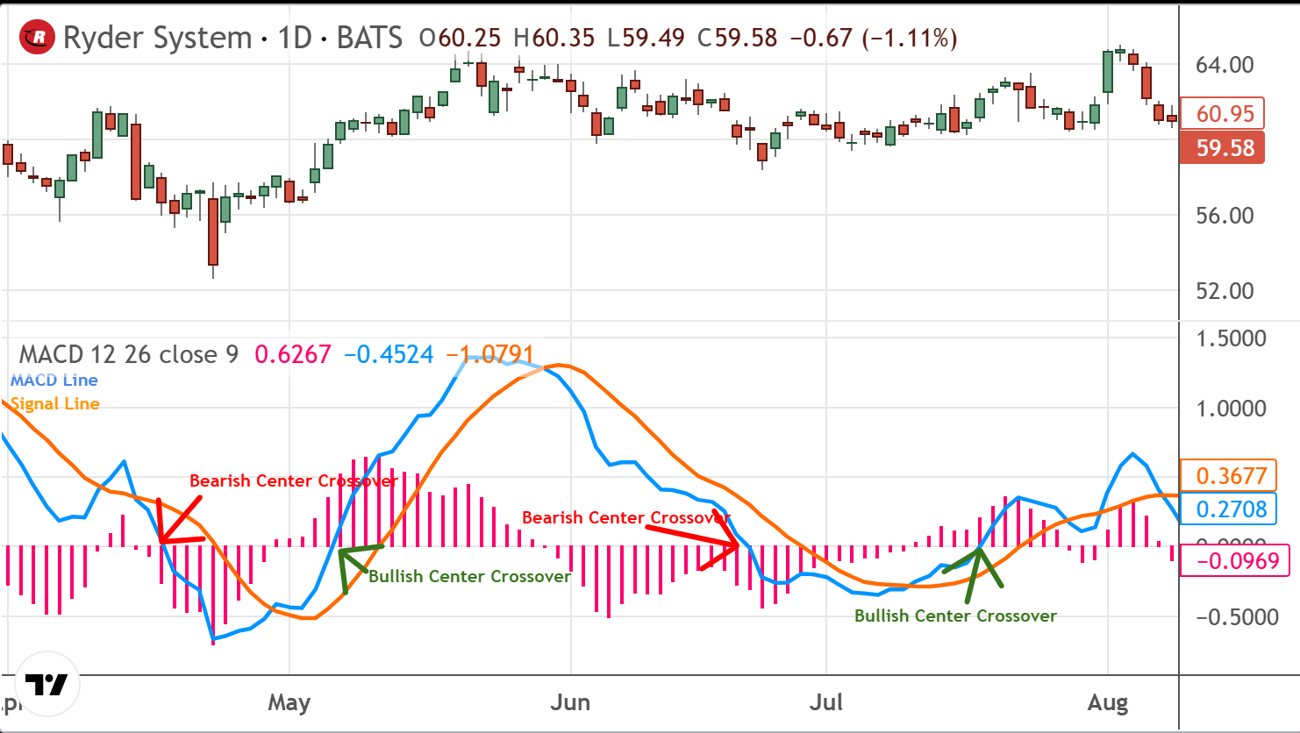This screenshot has height=733, width=1300.
Task: Click the 1.5000 MACD axis tick
Action: (1232, 339)
